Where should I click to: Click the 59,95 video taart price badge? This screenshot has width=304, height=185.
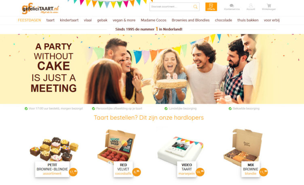coord(200,172)
